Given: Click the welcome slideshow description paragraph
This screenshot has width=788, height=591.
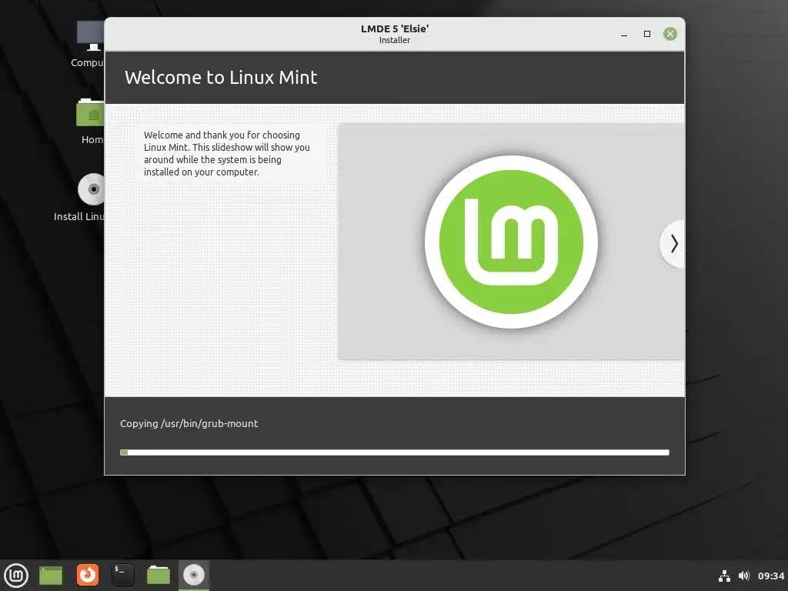Looking at the screenshot, I should point(227,153).
